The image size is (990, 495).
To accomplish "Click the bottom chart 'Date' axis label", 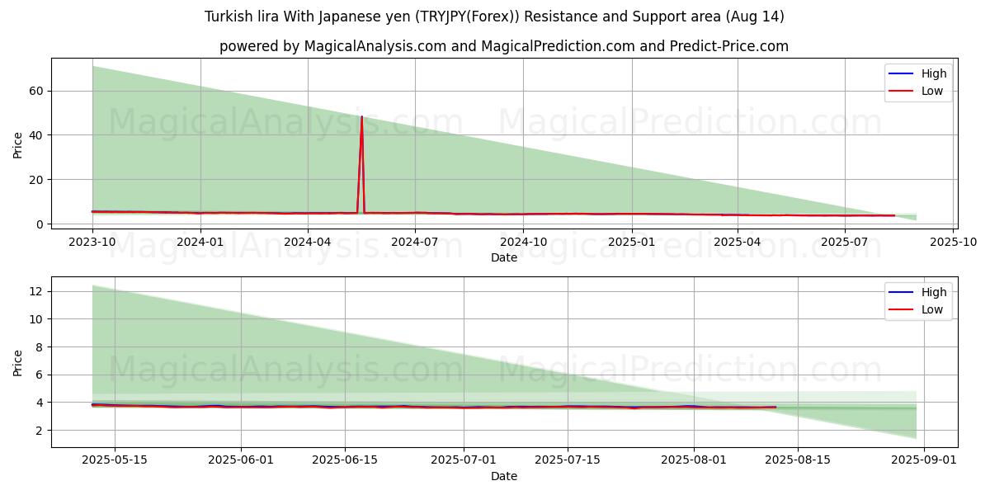I will click(504, 476).
